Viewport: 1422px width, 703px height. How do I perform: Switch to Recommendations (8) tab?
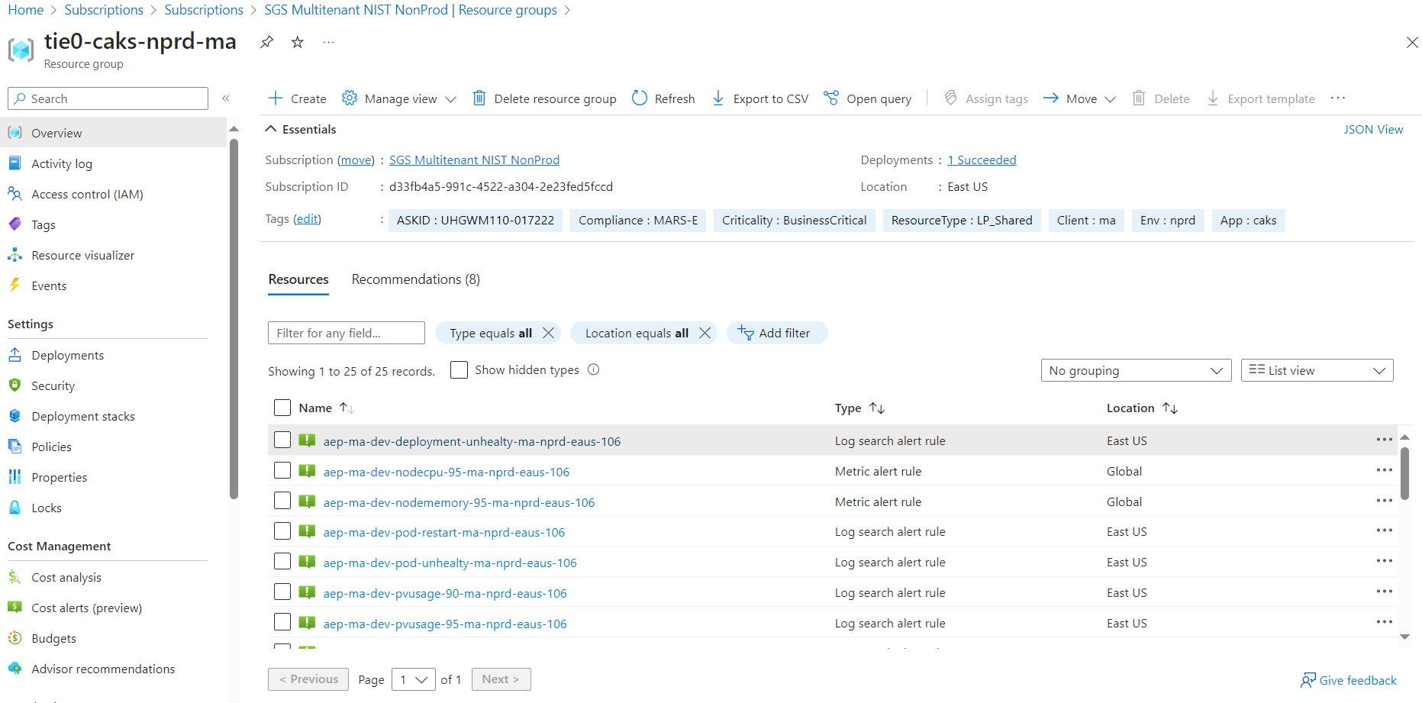(415, 279)
